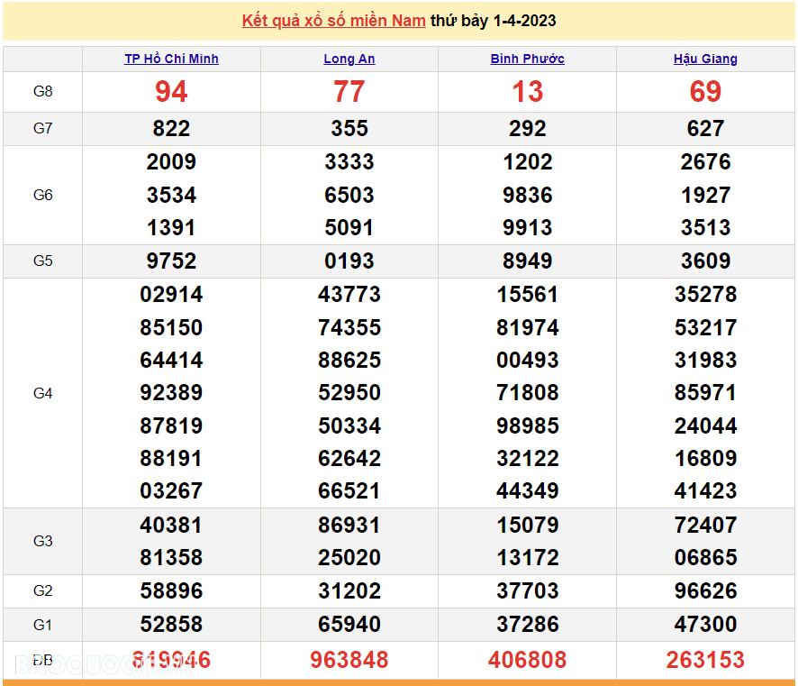Select the G5 number 9752
The height and width of the screenshot is (686, 798).
coord(171,261)
